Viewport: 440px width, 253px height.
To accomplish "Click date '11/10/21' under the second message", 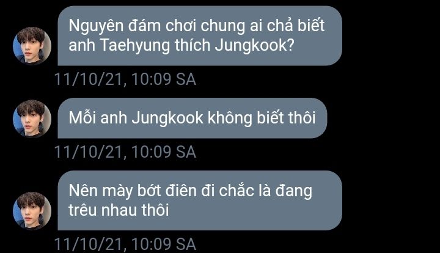I will [x=89, y=152].
